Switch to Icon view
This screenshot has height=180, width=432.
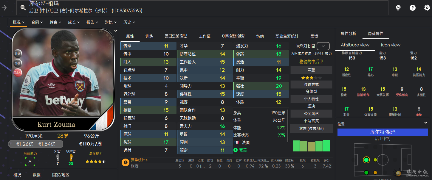[391, 45]
